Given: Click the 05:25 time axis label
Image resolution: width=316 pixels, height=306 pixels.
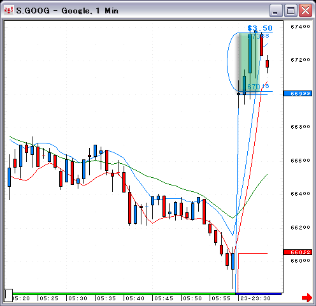Looking at the screenshot, I should 49,298.
